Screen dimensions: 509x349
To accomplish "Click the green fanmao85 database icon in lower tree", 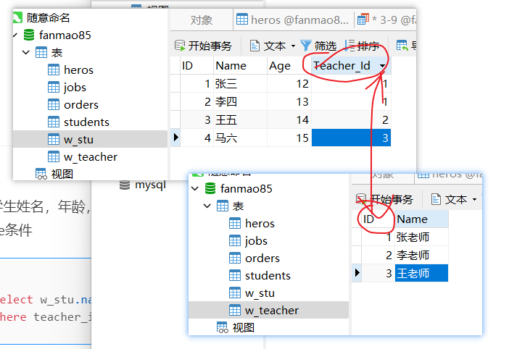I will [210, 188].
